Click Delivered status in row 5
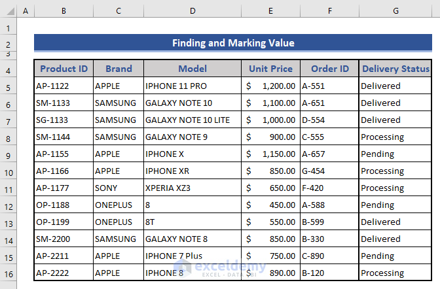The width and height of the screenshot is (440, 289). pyautogui.click(x=395, y=86)
